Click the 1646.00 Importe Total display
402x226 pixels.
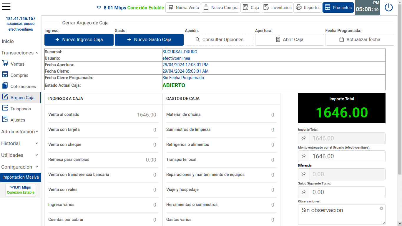(x=342, y=113)
